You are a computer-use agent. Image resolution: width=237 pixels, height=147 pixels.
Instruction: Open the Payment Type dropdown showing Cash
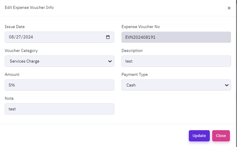point(176,85)
